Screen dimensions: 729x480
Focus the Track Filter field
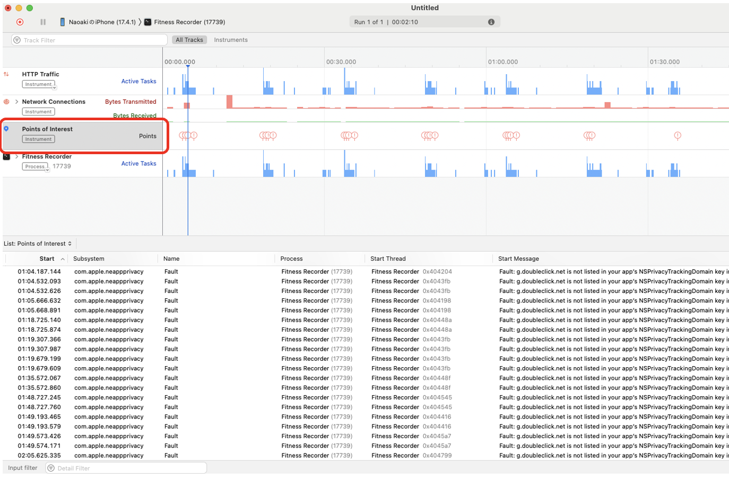click(90, 40)
